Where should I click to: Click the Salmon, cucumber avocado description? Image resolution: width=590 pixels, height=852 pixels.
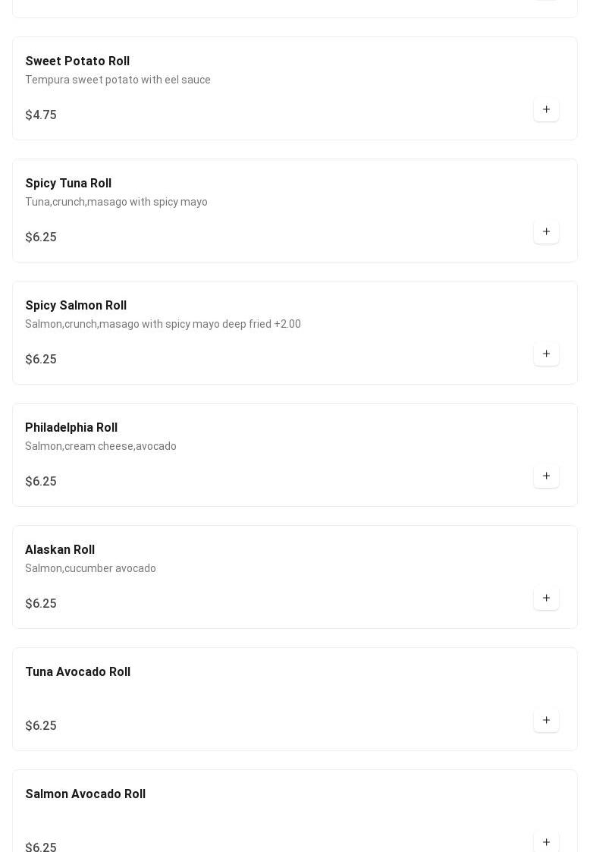coord(90,569)
